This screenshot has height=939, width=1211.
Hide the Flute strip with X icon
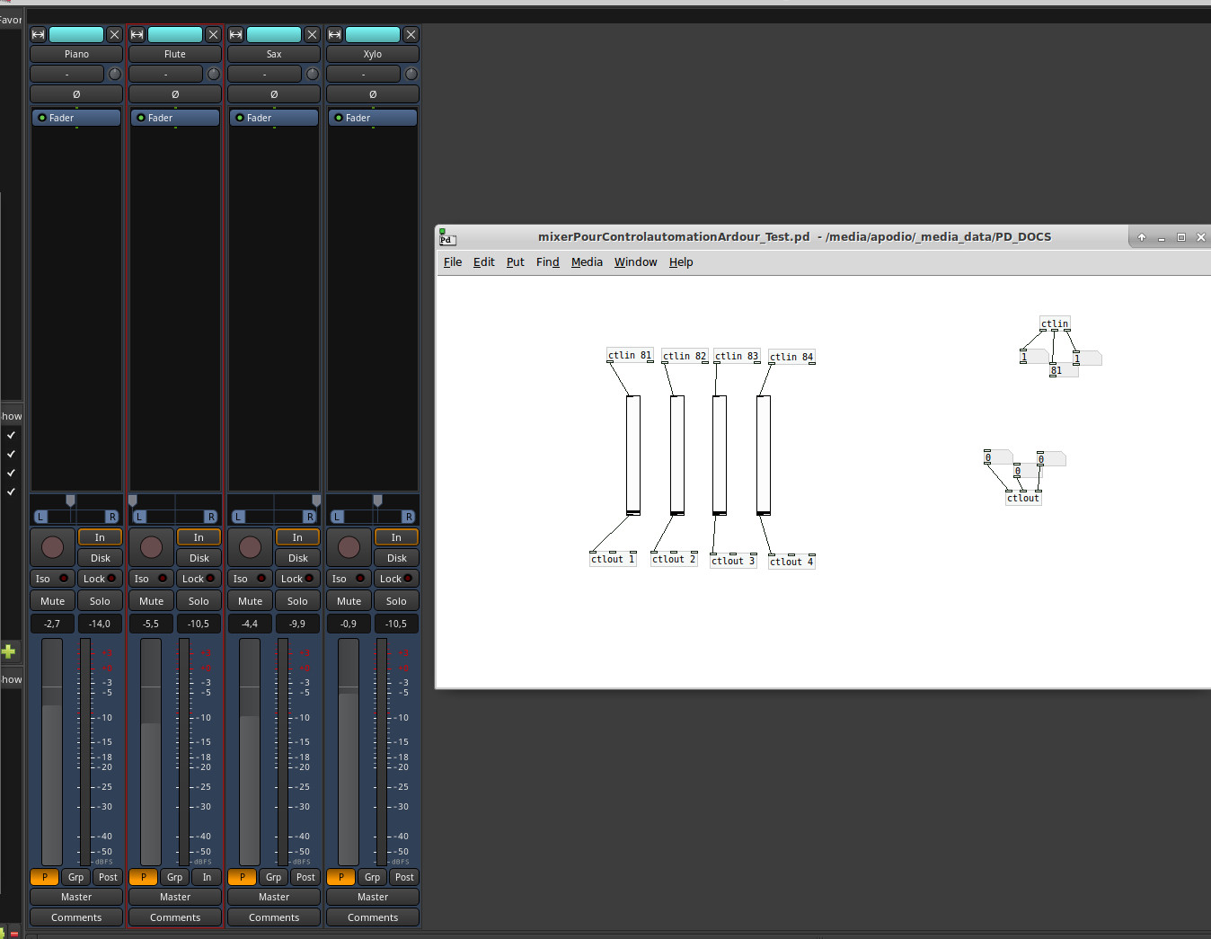coord(213,35)
